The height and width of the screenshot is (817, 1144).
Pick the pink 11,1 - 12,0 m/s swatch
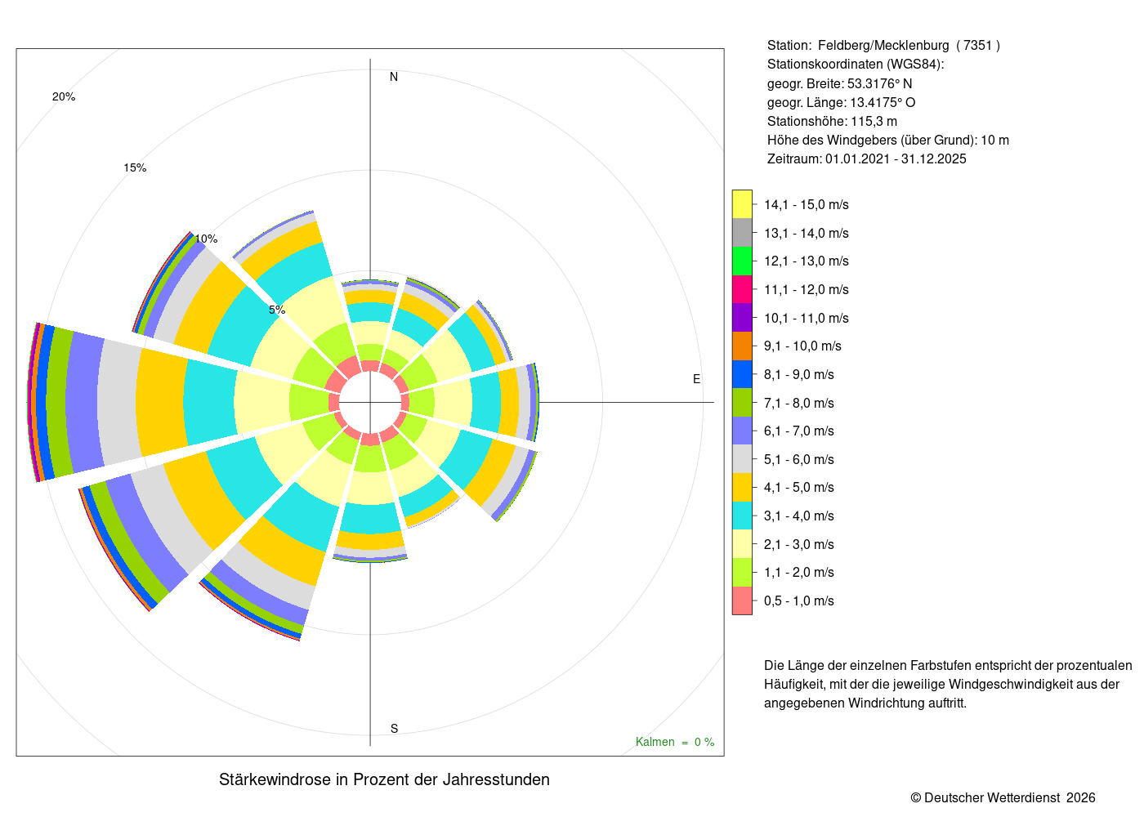coord(742,289)
